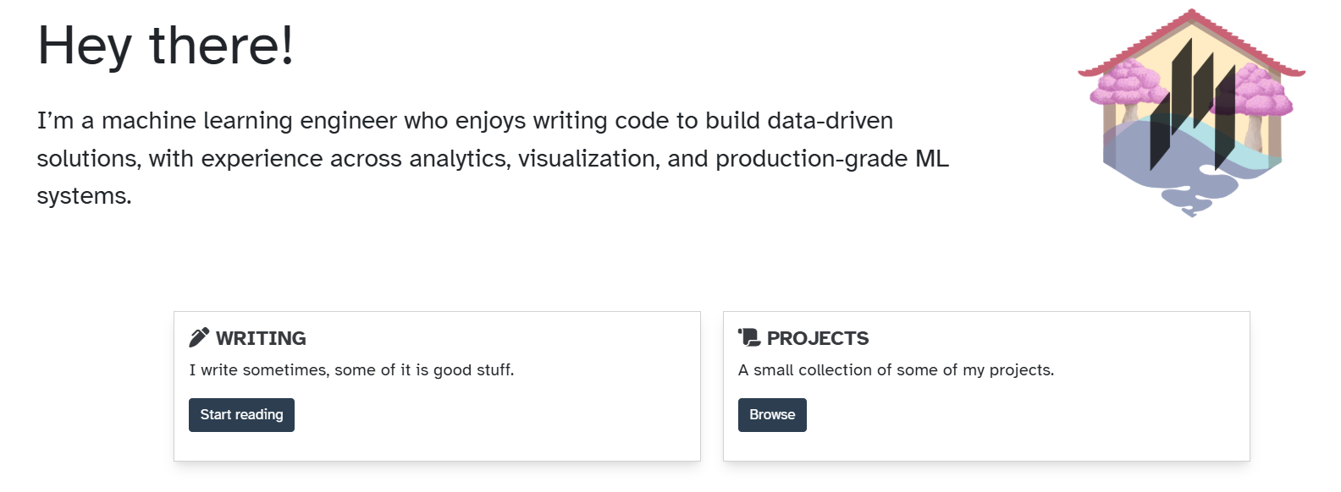The height and width of the screenshot is (492, 1341).
Task: Click the "Hey there!" heading
Action: pos(166,45)
